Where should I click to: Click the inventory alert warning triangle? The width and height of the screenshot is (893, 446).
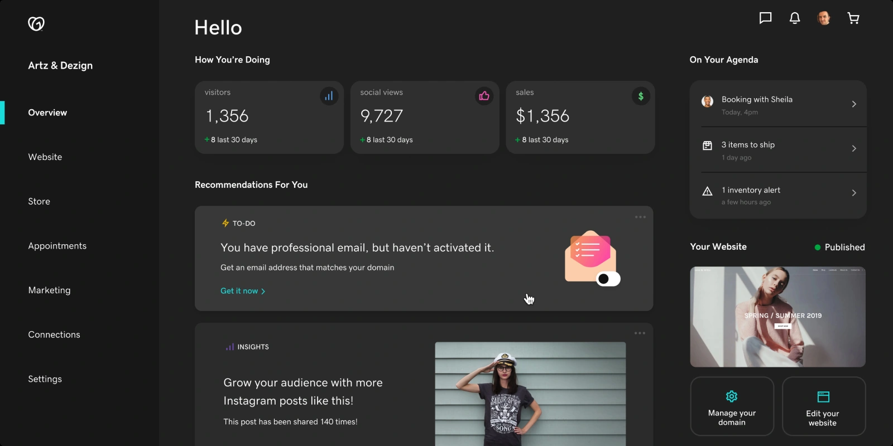[x=707, y=191]
